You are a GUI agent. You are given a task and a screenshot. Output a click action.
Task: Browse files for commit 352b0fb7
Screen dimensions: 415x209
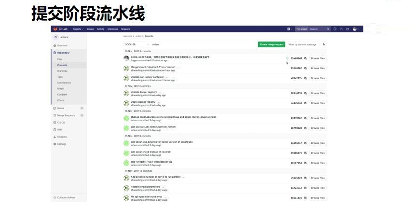(318, 68)
